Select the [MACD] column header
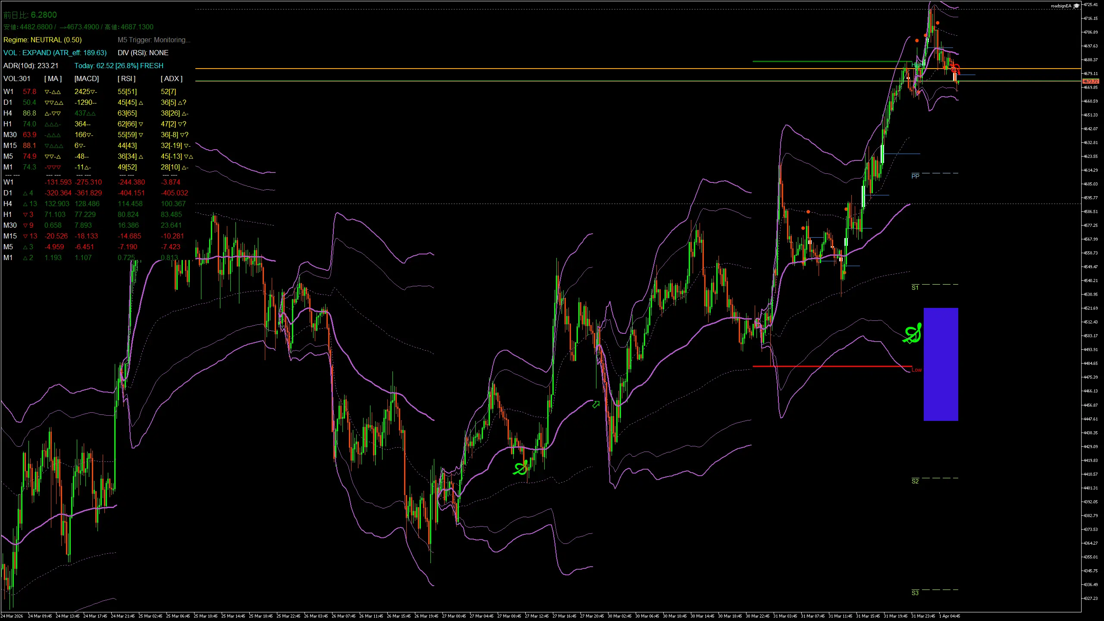 (x=85, y=78)
